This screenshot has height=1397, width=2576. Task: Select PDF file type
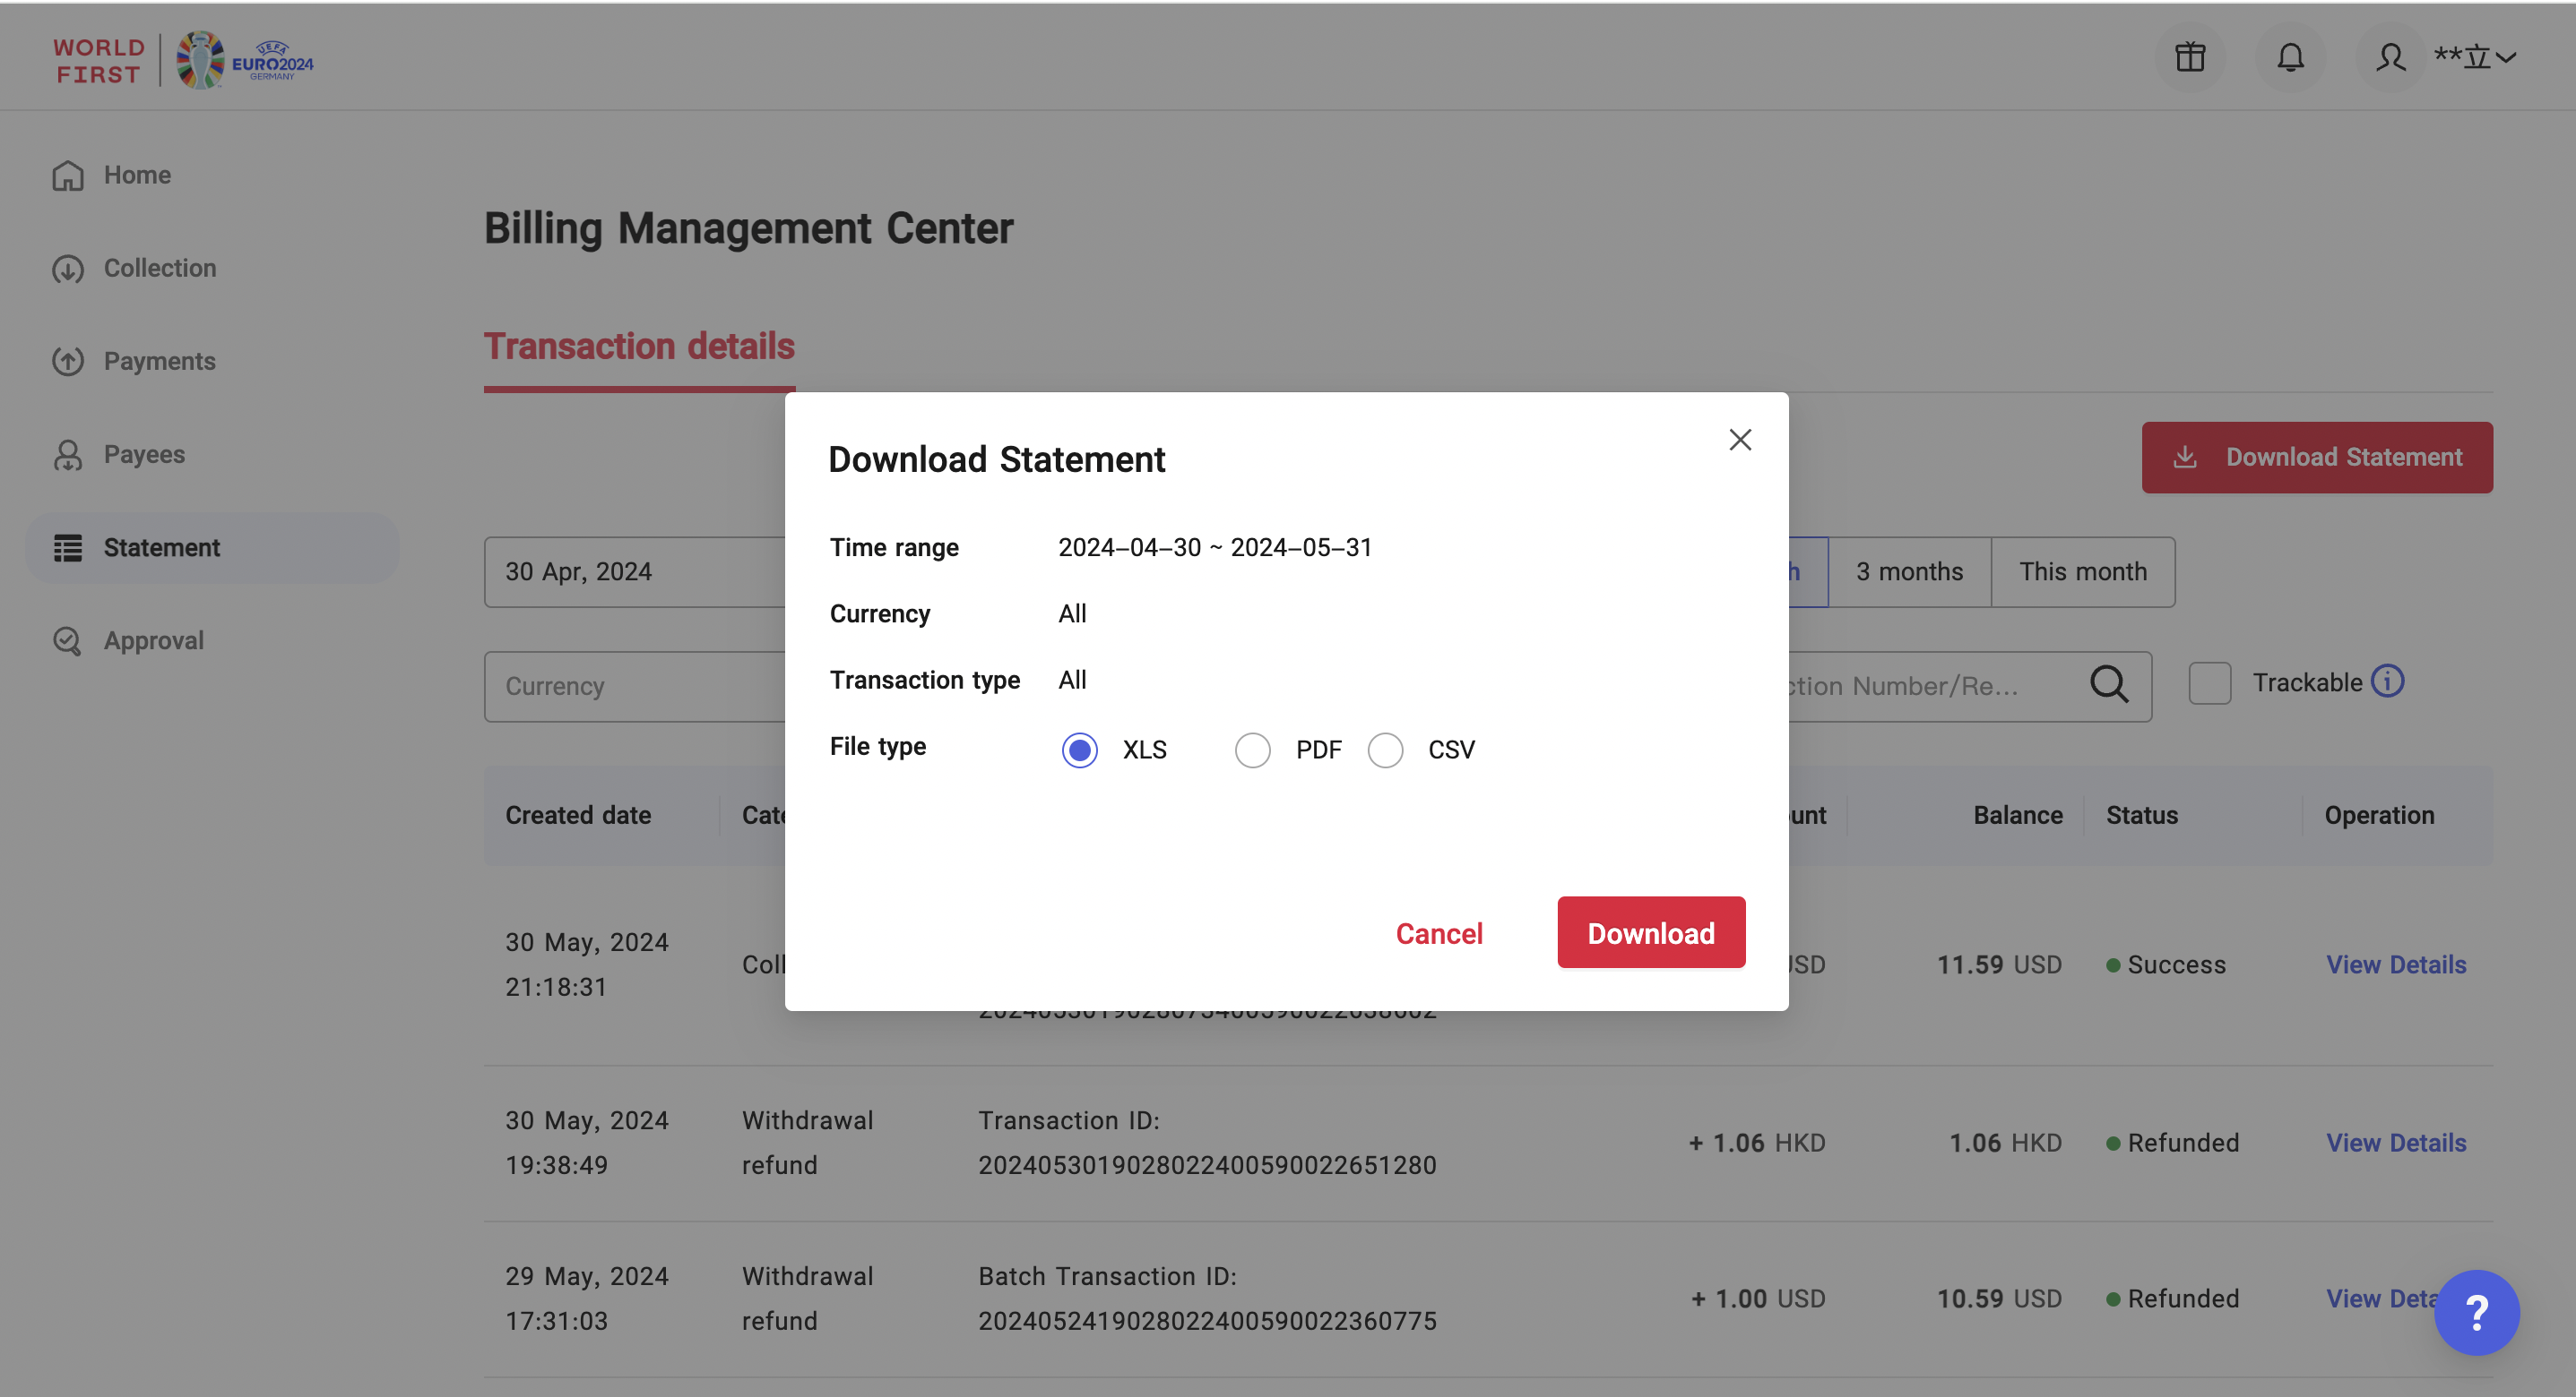click(x=1252, y=750)
